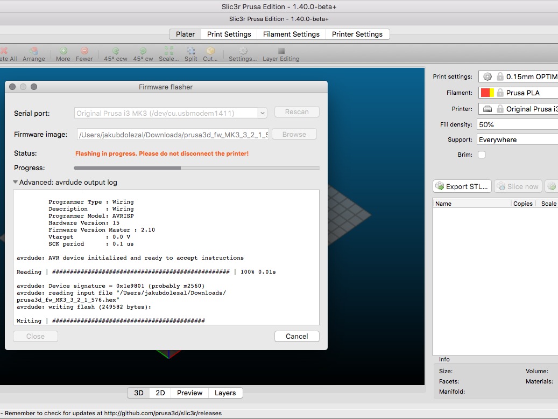Click the Close button in Firmware flasher
The width and height of the screenshot is (558, 419).
tap(35, 337)
